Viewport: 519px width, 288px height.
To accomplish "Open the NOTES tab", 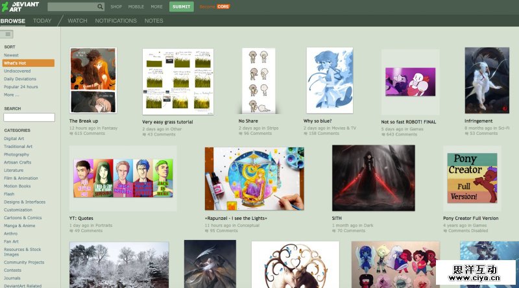I will point(154,21).
